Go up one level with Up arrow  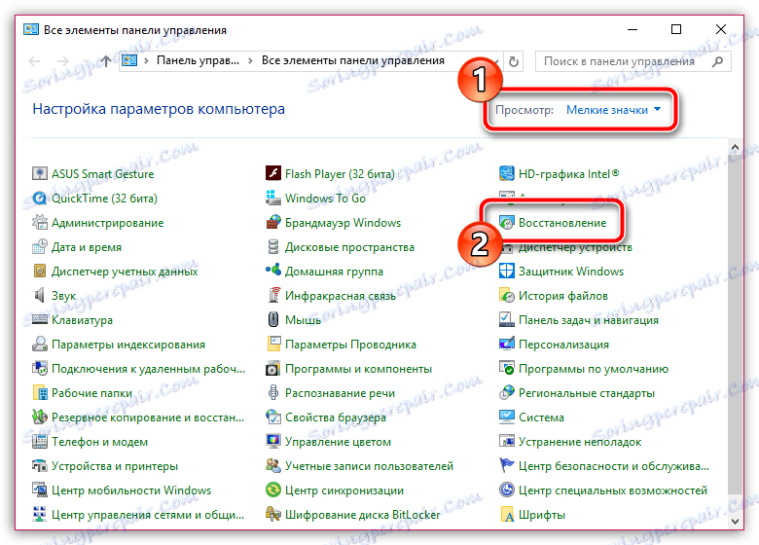coord(105,61)
